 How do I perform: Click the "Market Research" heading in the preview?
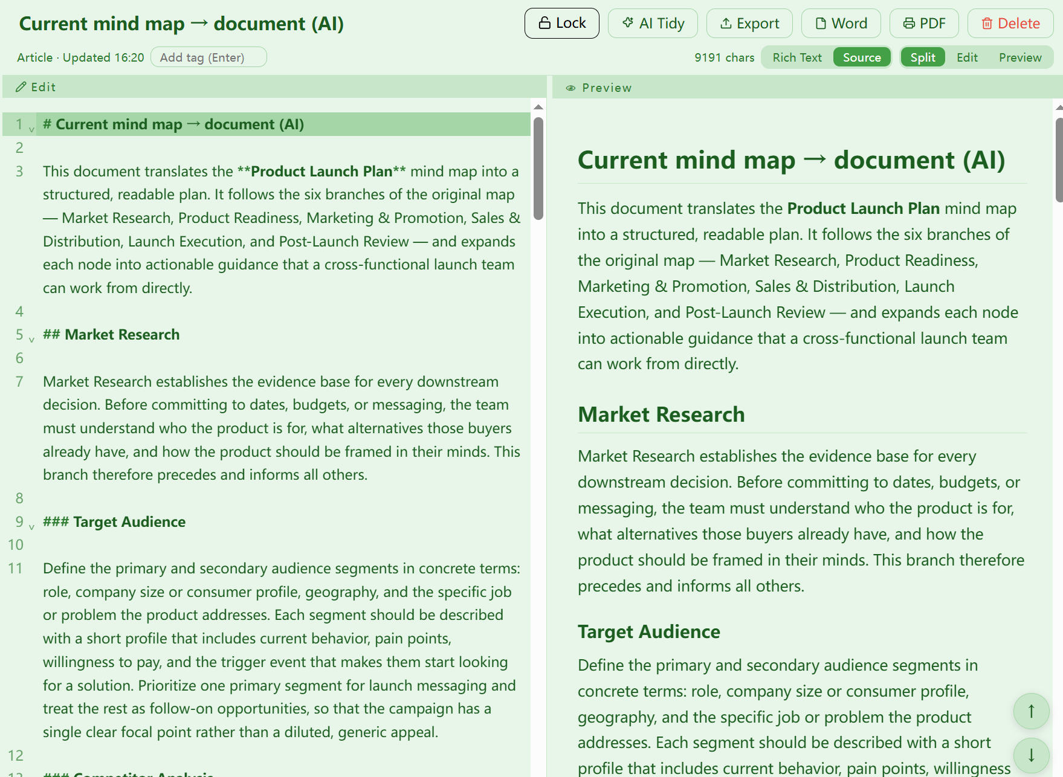tap(661, 414)
